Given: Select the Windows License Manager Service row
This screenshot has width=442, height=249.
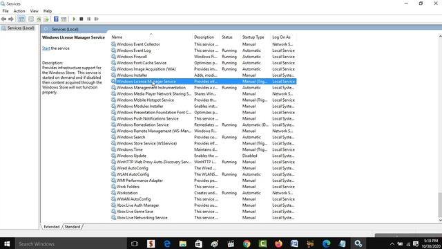Looking at the screenshot, I should pos(203,82).
